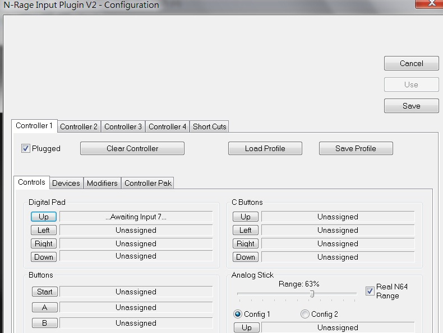
Task: Click the Cancel button
Action: pos(412,63)
